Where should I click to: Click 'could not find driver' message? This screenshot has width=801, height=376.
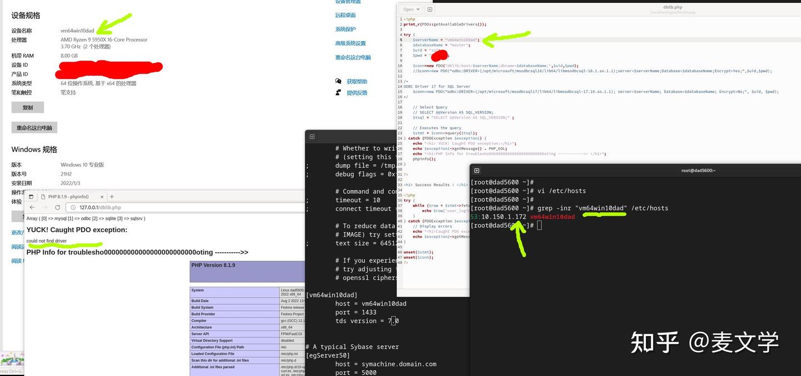[47, 241]
